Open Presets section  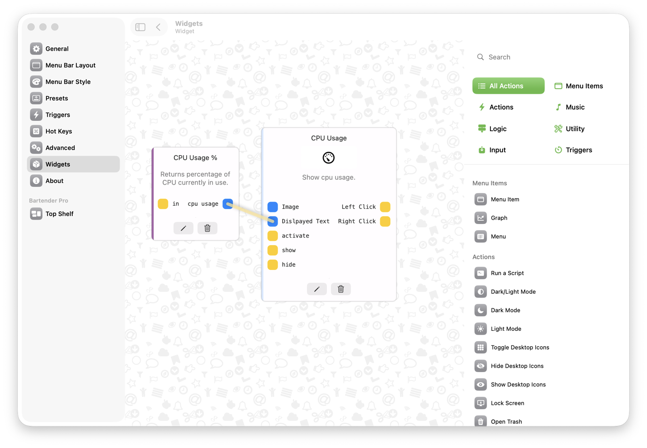[x=73, y=98]
